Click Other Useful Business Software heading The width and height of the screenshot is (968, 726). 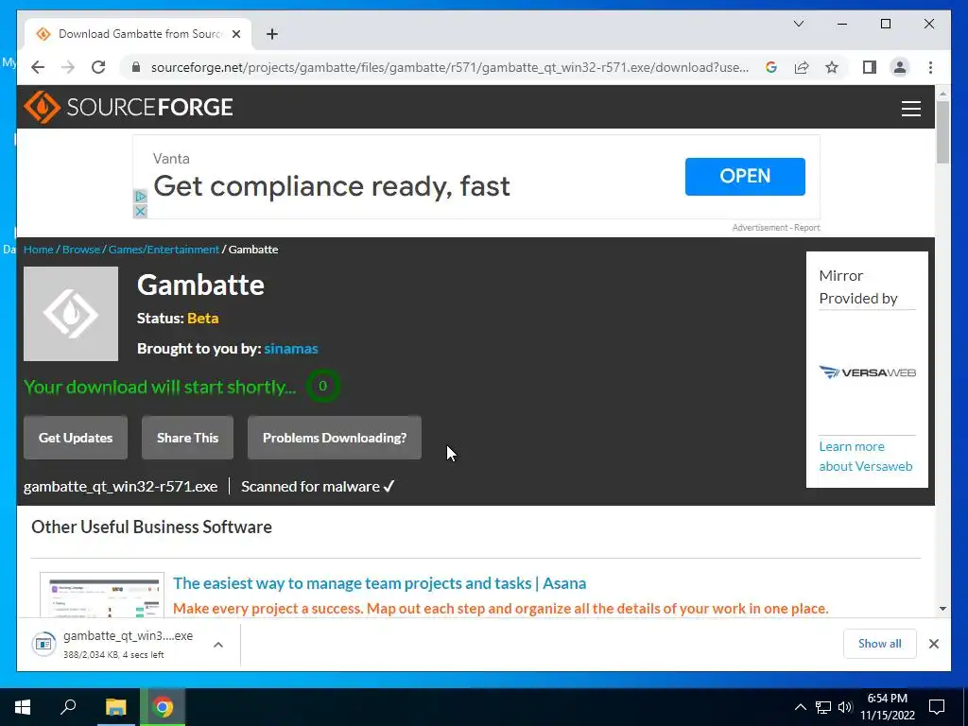coord(151,527)
